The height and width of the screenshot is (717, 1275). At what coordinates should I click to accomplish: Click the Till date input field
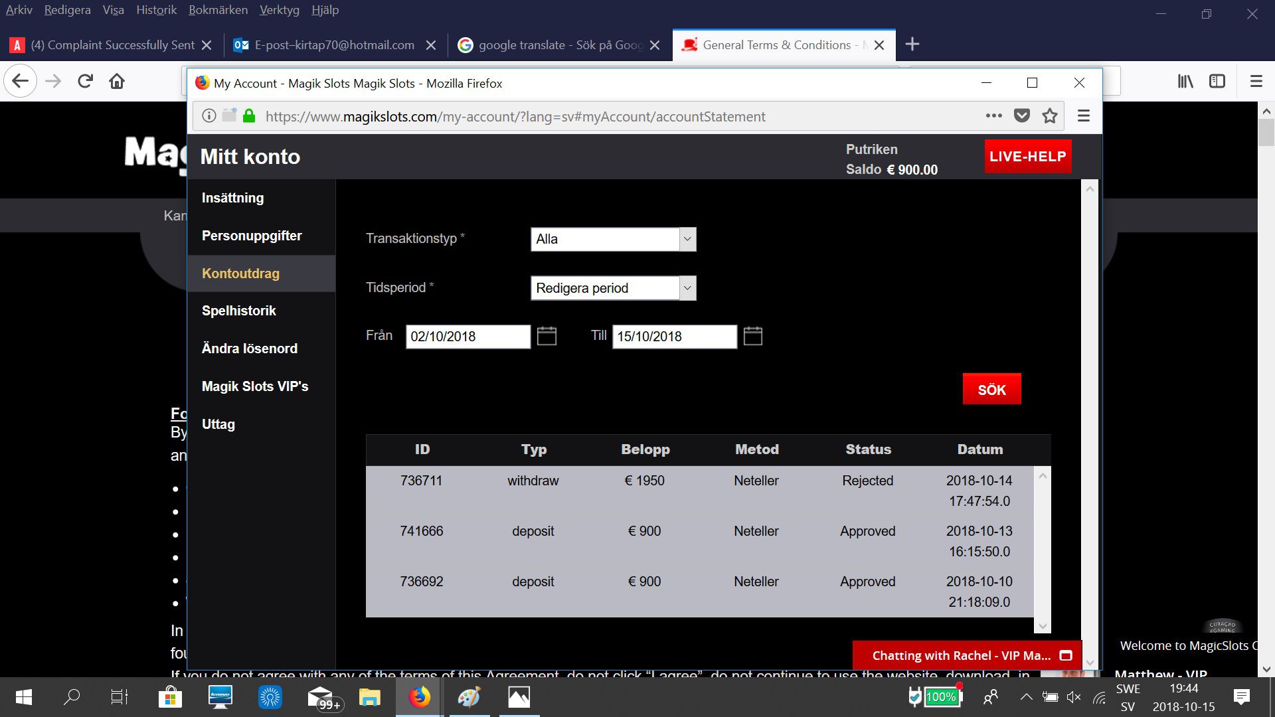pos(675,336)
